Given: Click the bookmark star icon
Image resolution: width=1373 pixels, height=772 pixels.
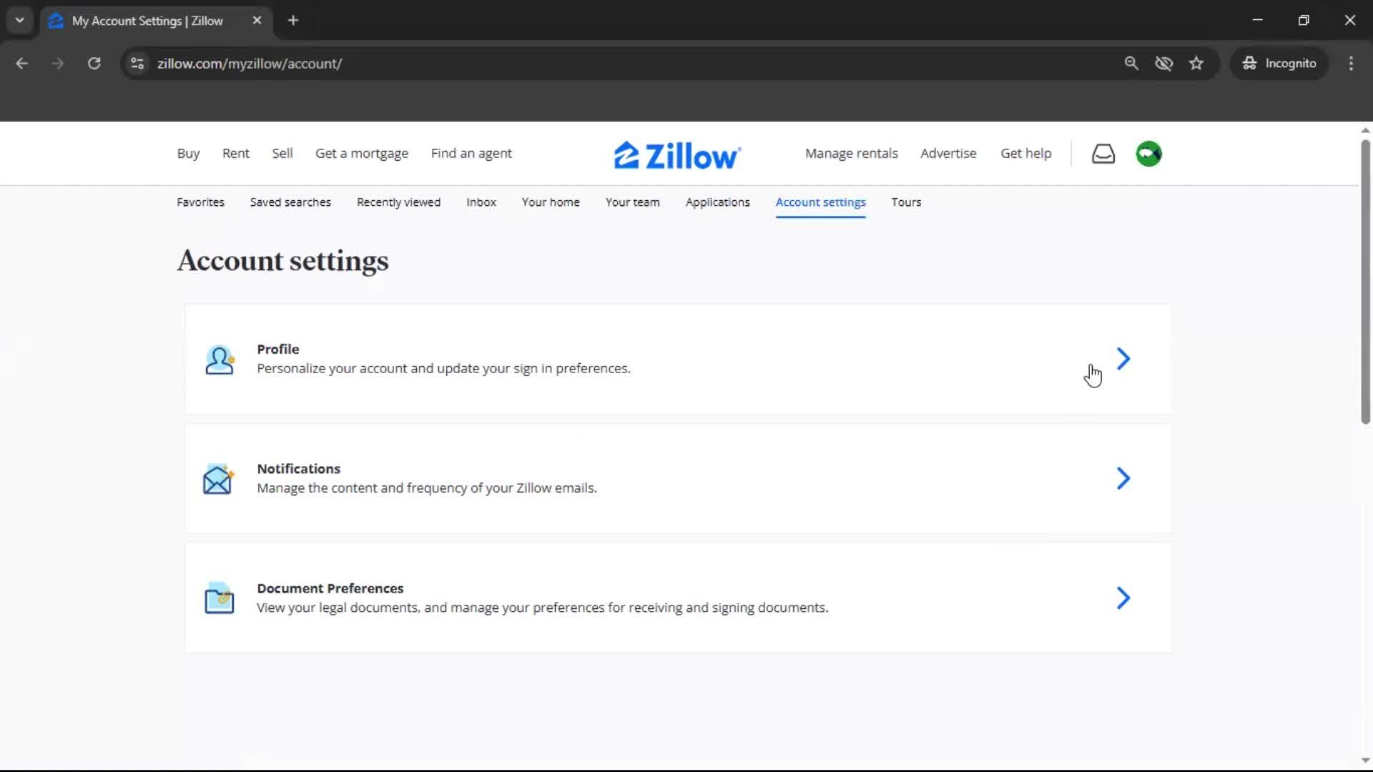Looking at the screenshot, I should [x=1196, y=63].
